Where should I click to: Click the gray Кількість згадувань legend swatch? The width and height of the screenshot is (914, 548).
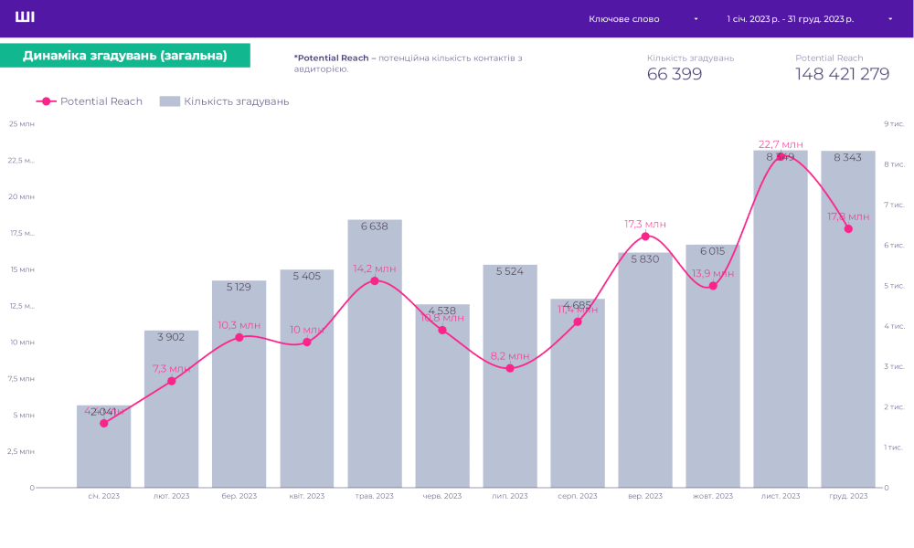pyautogui.click(x=170, y=101)
